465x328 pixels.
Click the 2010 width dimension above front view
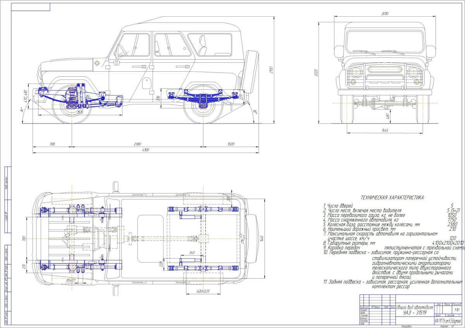pyautogui.click(x=384, y=14)
